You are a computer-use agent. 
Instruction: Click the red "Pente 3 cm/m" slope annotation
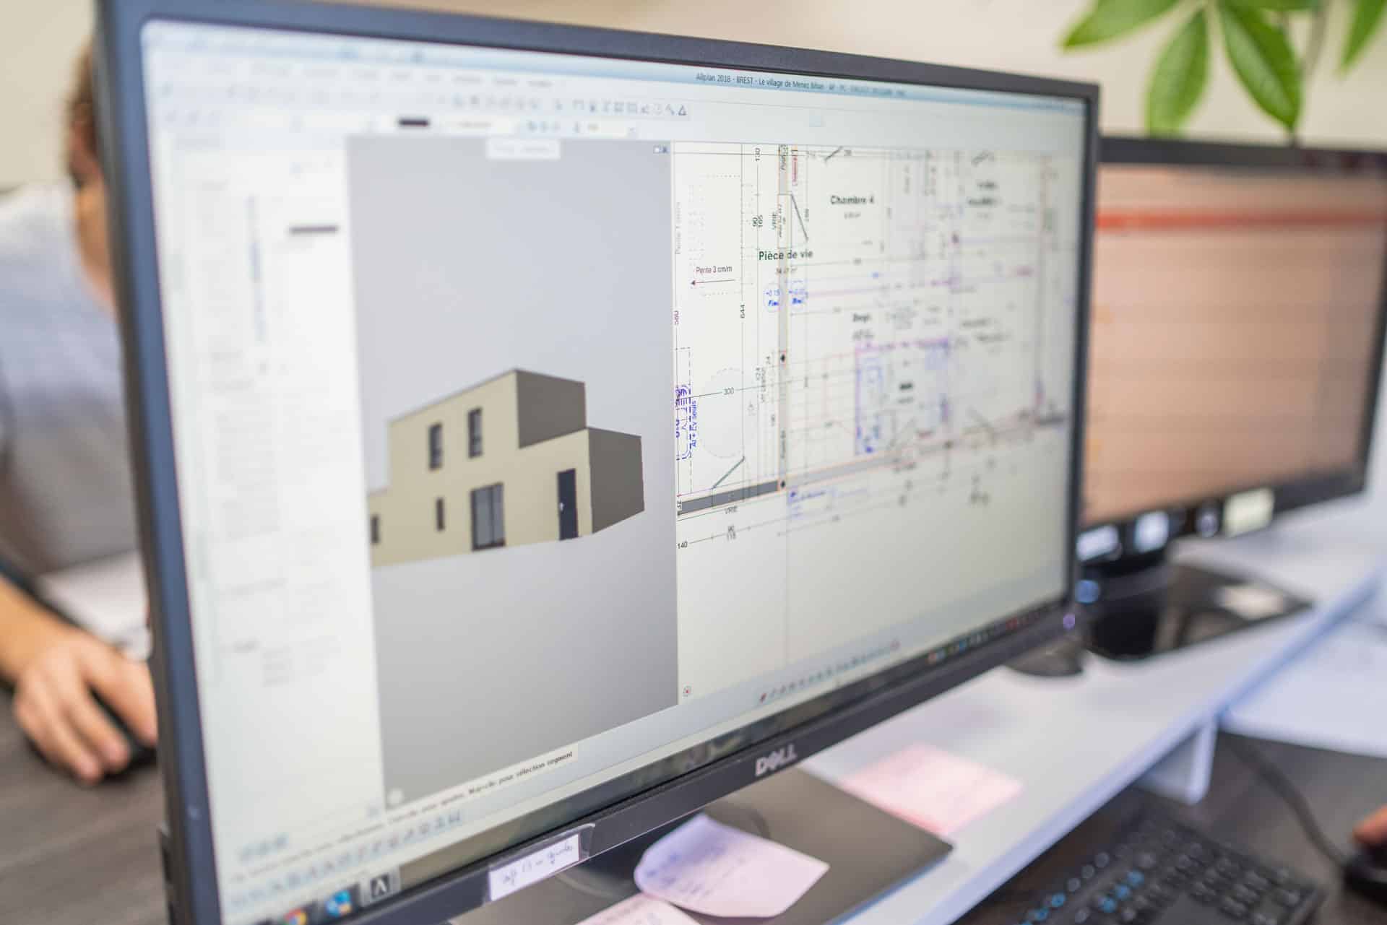click(713, 269)
